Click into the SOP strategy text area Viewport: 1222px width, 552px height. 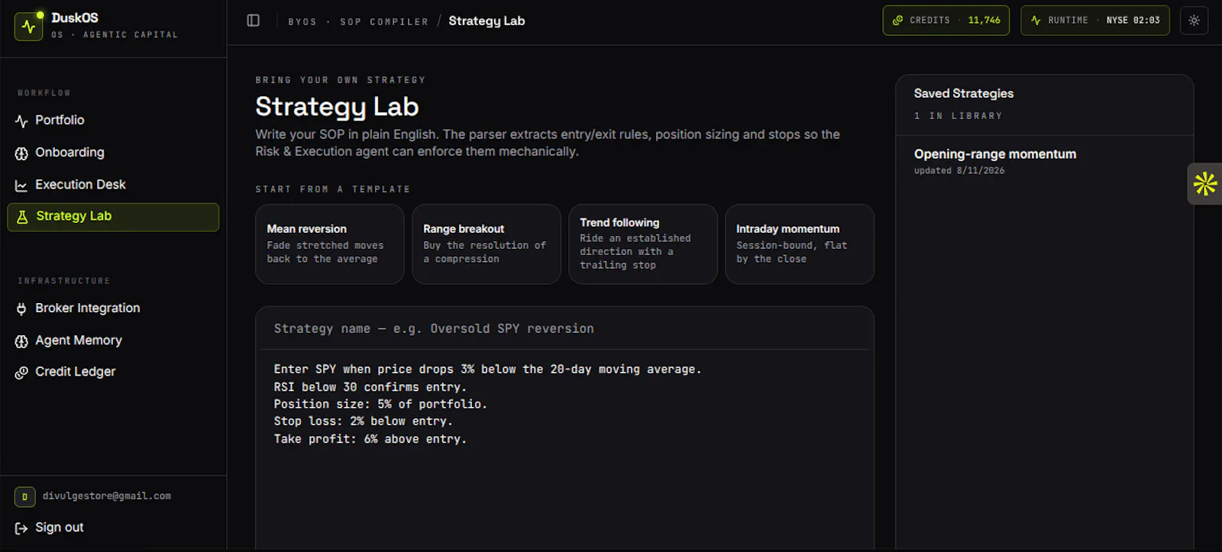pyautogui.click(x=564, y=450)
